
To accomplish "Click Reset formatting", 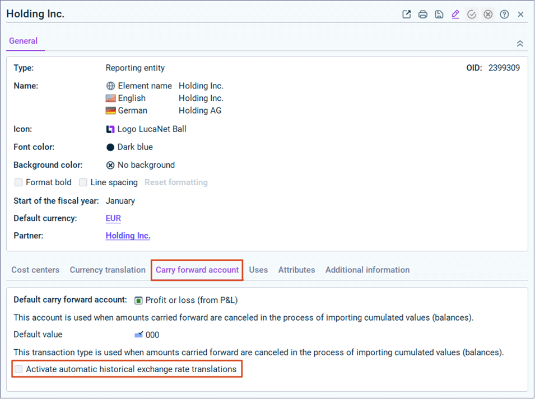I will [x=176, y=182].
